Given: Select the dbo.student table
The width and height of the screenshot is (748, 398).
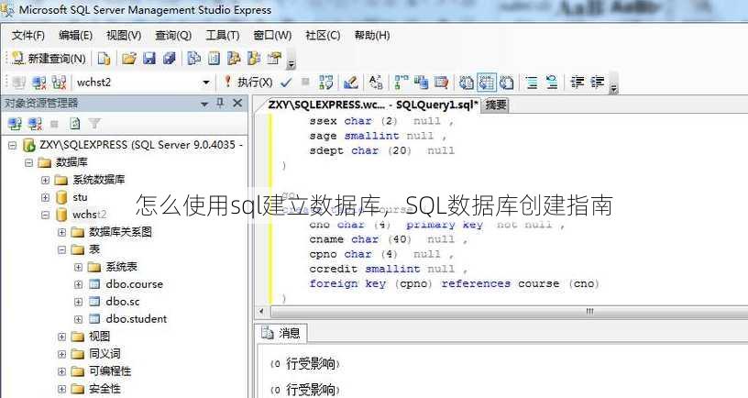Looking at the screenshot, I should (137, 319).
